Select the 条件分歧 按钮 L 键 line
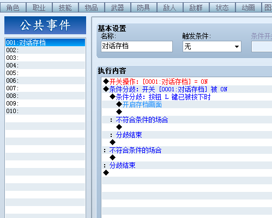The height and width of the screenshot is (218, 272). [187, 97]
